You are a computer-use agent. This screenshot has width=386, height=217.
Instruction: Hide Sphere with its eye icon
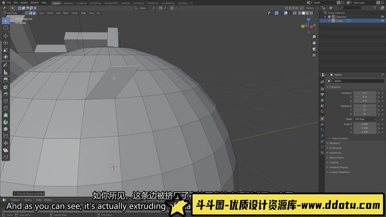click(x=382, y=21)
